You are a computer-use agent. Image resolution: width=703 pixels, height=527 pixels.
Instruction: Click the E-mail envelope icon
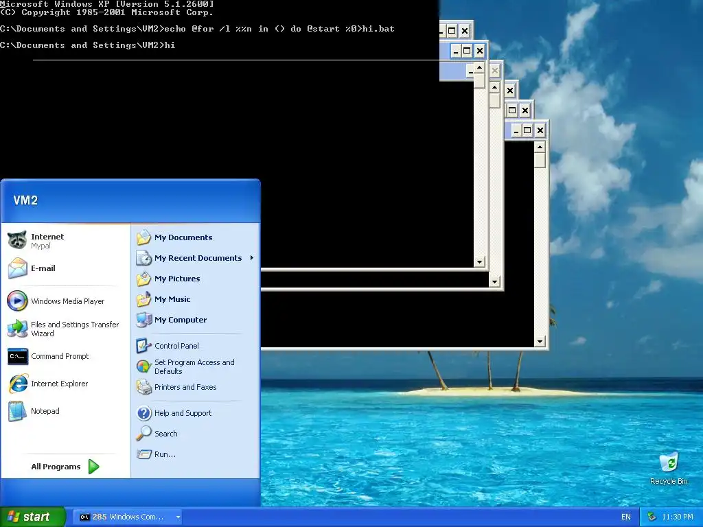click(x=17, y=268)
